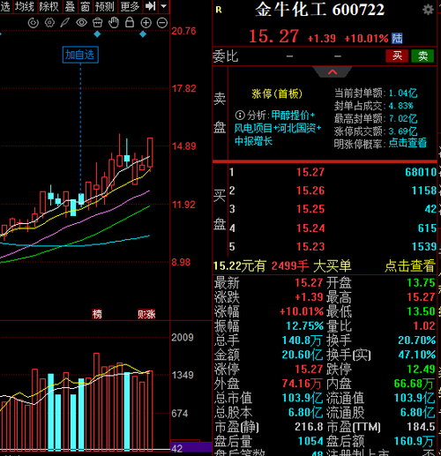Screen dimensions: 441x456
Task: Click the 风电项目+河北国资+ analysis text
Action: click(278, 128)
